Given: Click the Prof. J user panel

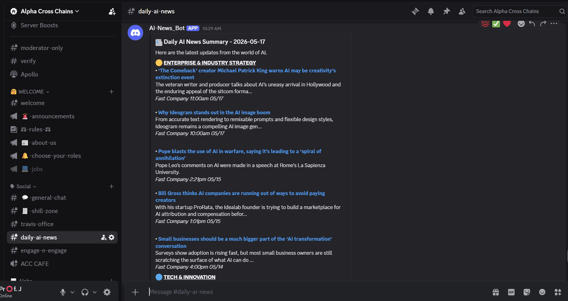Looking at the screenshot, I should coord(28,292).
